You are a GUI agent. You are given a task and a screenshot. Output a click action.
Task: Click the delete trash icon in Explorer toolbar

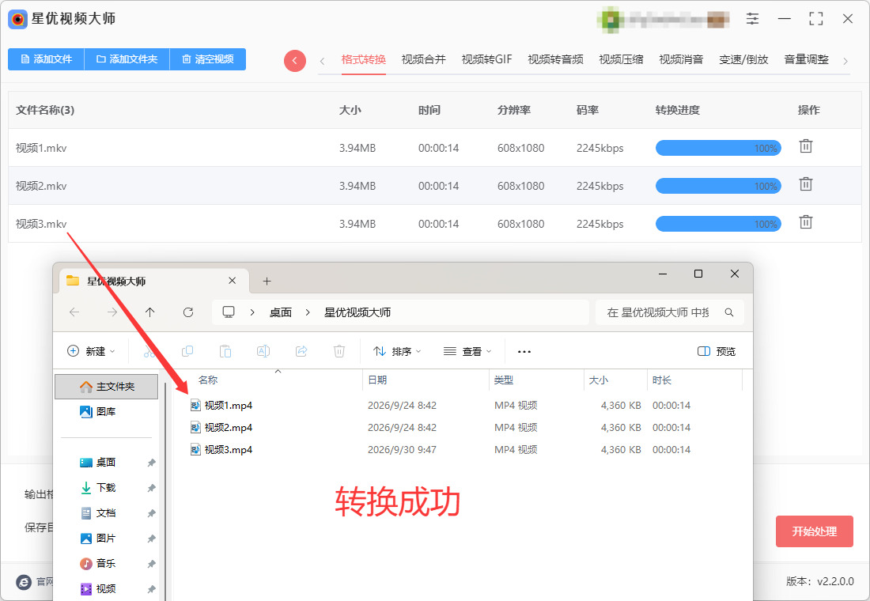click(x=339, y=351)
